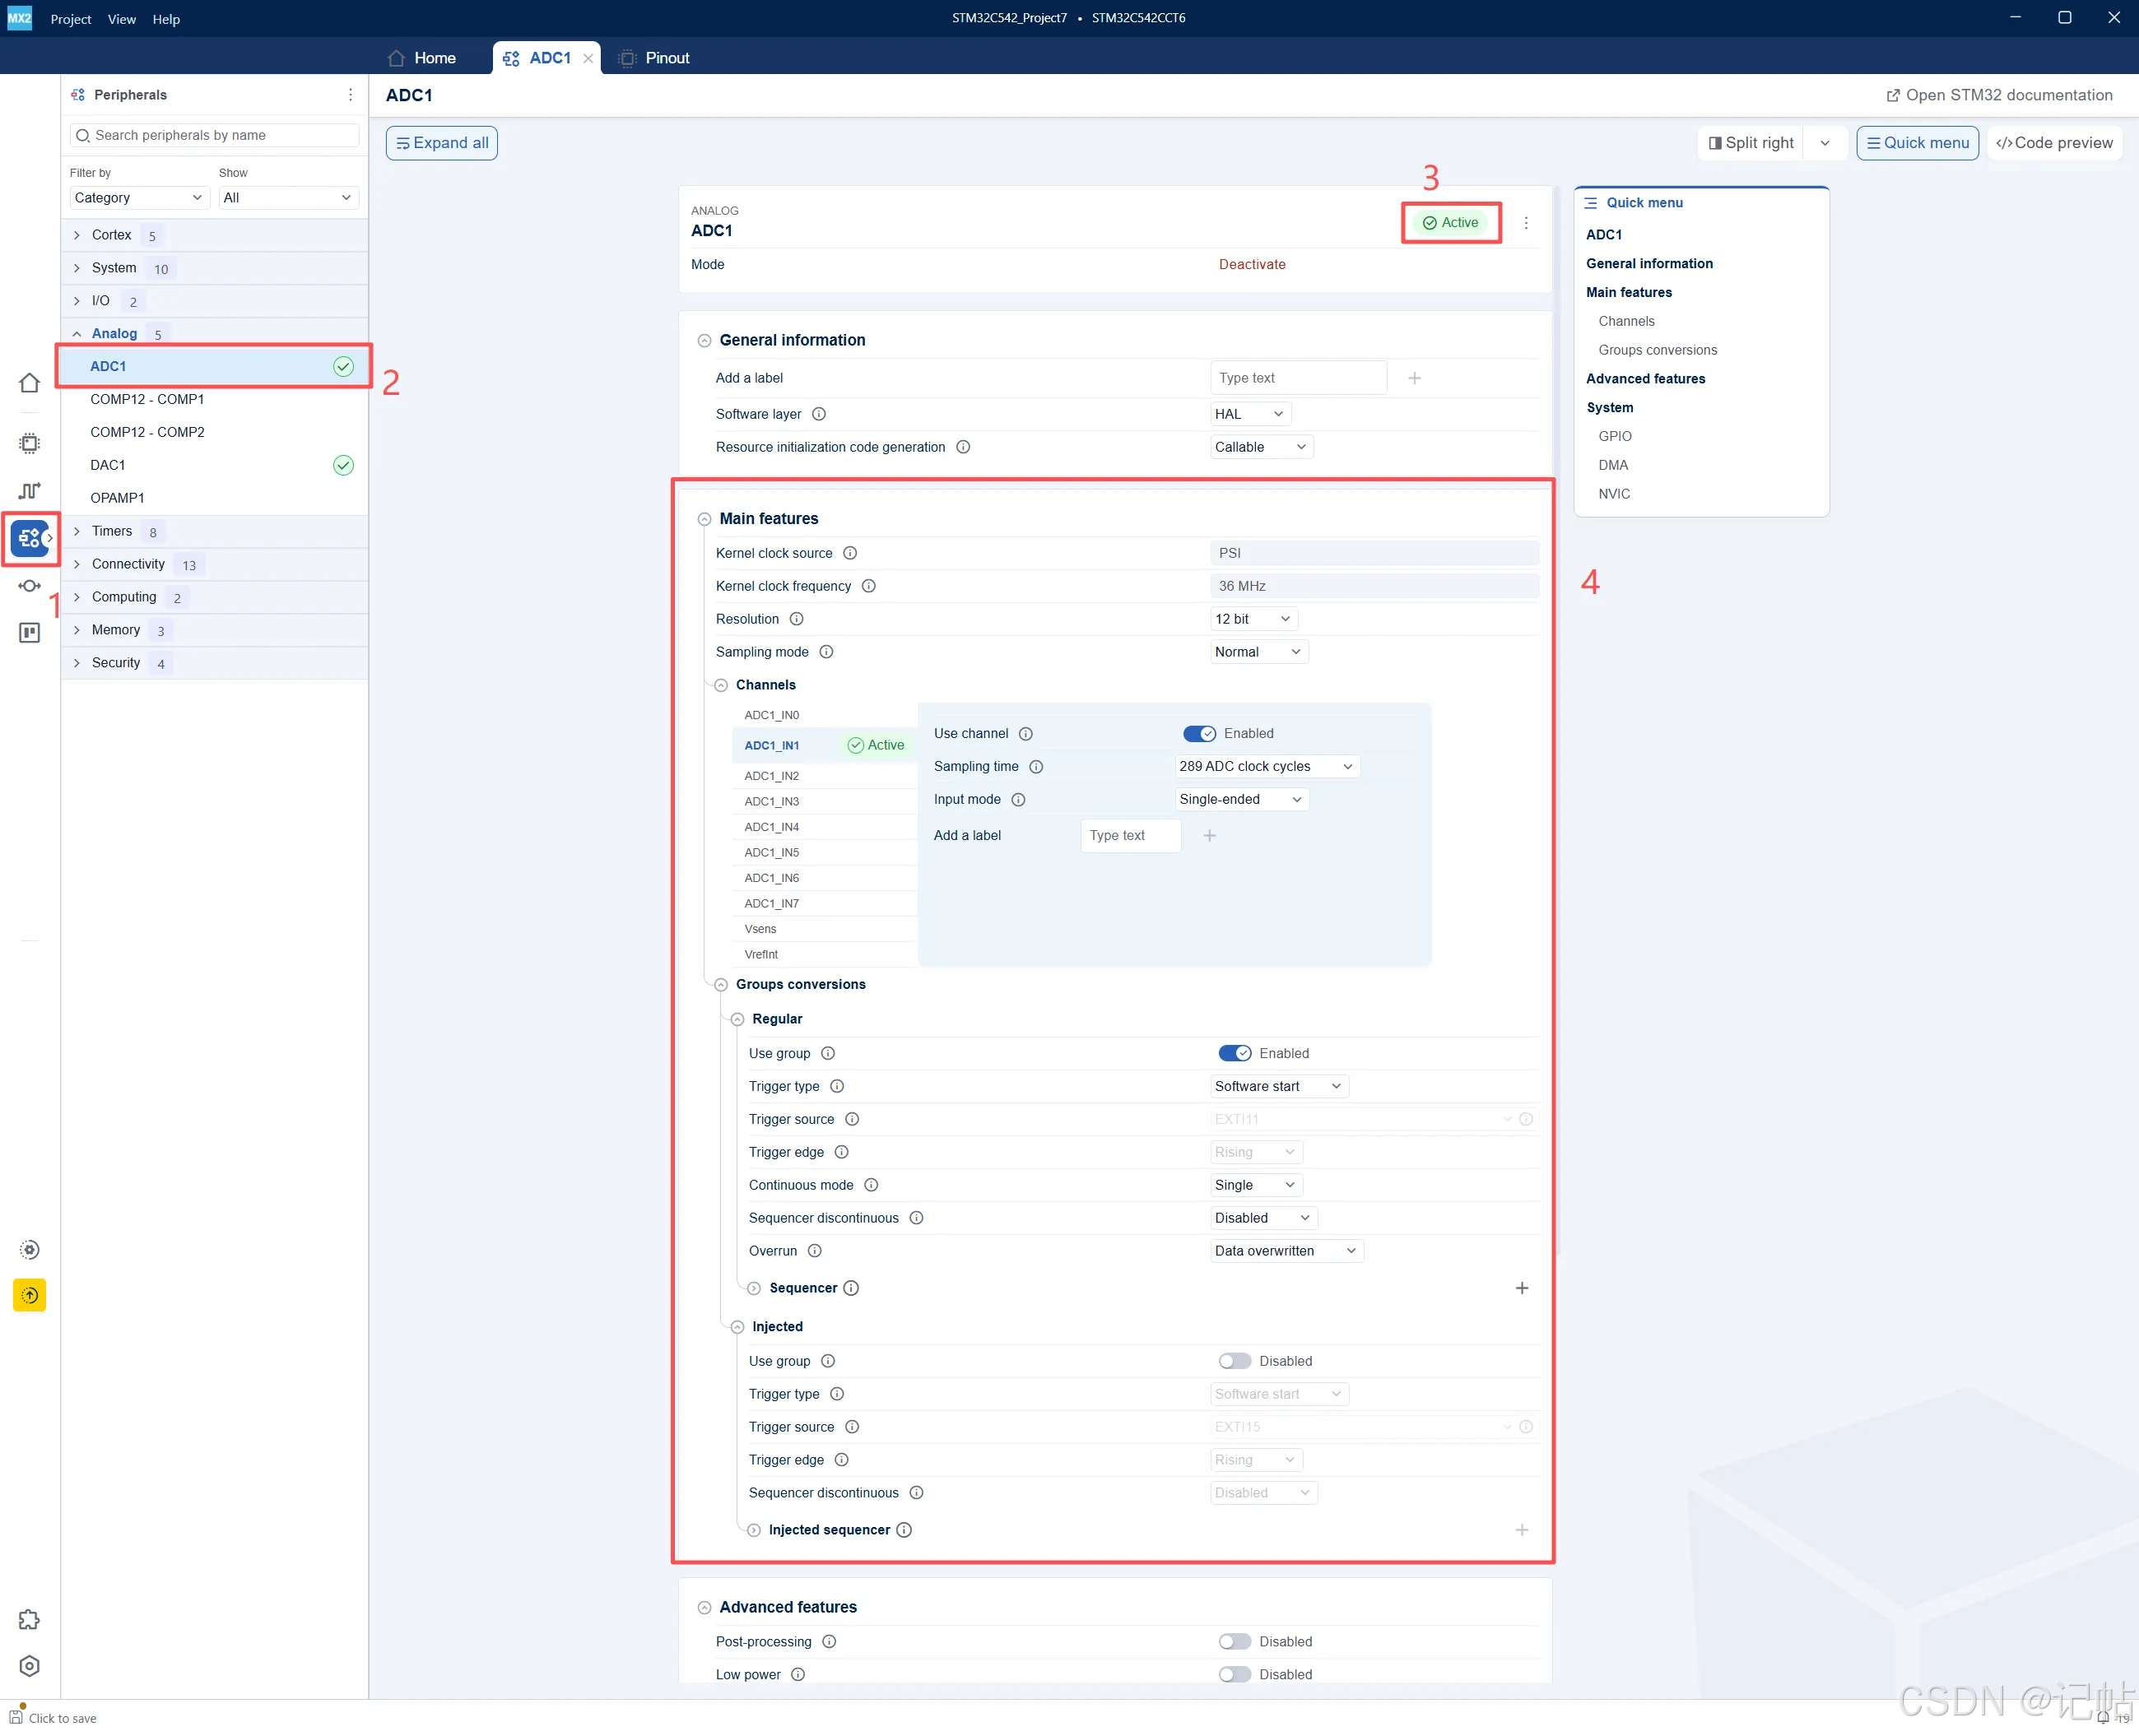Open the Project menu
This screenshot has width=2139, height=1736.
click(x=71, y=19)
